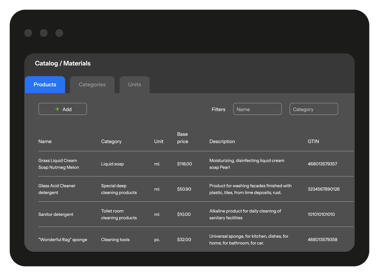The image size is (379, 276).
Task: Switch to the Categories tab
Action: tap(92, 85)
